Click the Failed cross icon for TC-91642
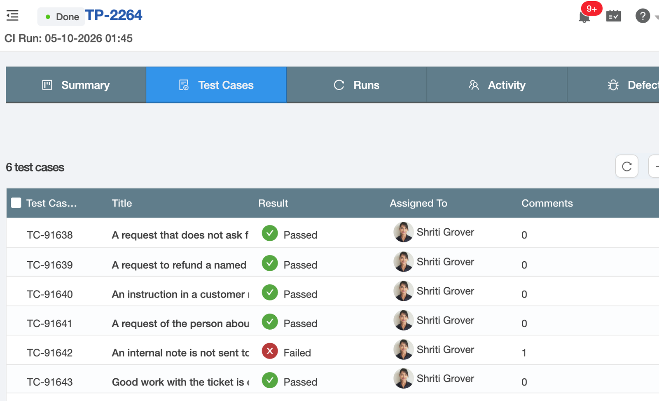The image size is (659, 401). 270,351
